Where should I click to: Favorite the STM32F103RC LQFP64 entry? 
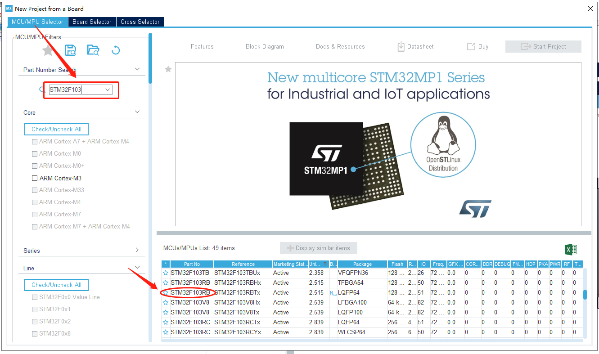pyautogui.click(x=166, y=322)
